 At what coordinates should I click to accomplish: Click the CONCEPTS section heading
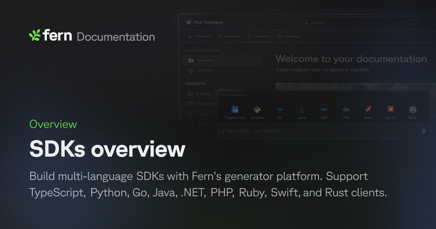pos(196,84)
